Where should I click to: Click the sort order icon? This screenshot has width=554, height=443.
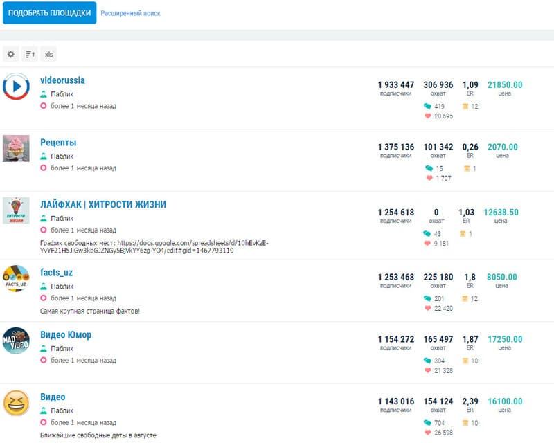pos(30,54)
